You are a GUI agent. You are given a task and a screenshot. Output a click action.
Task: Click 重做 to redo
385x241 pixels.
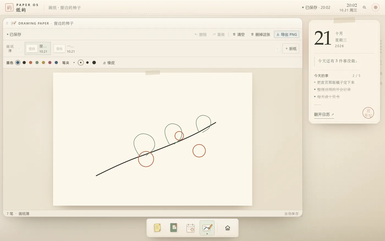tap(219, 34)
